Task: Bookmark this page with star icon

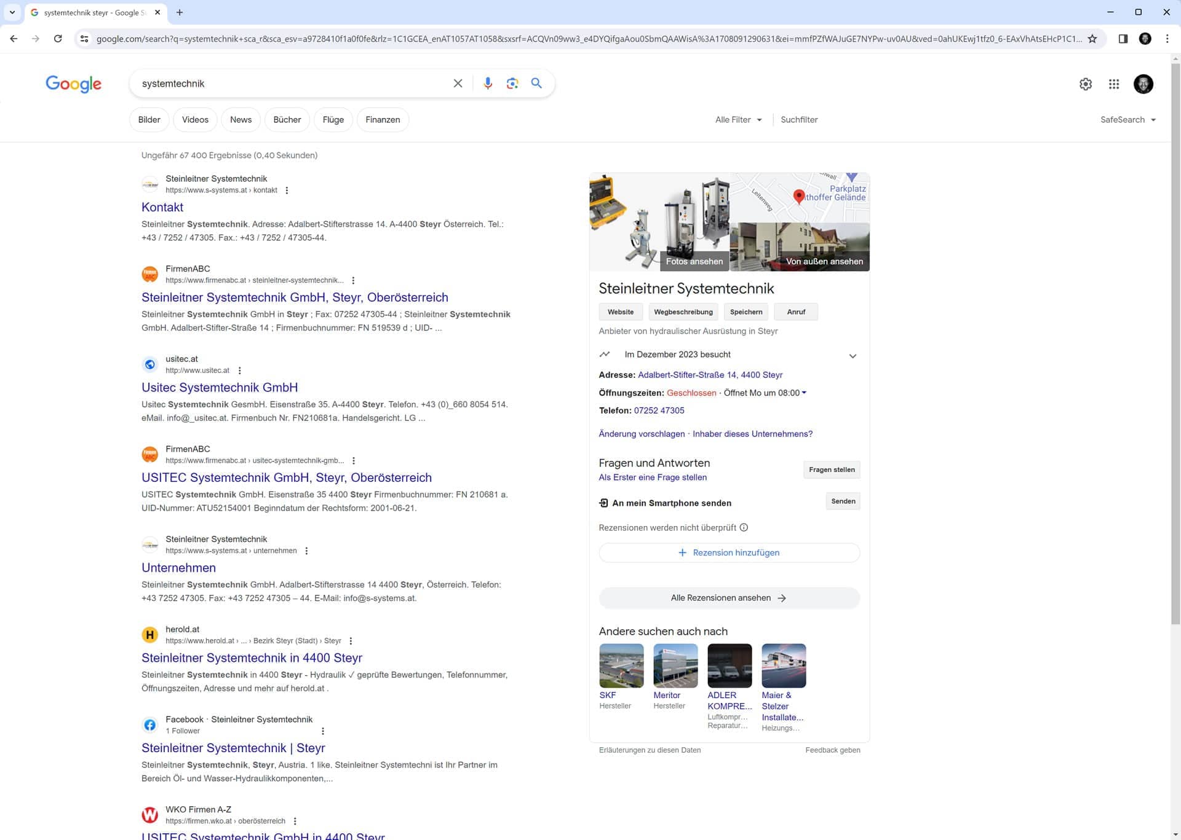Action: coord(1092,39)
